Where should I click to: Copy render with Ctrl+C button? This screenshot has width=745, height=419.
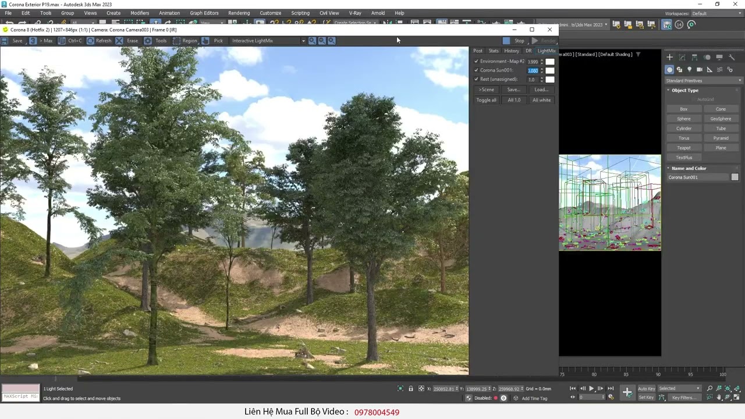(70, 41)
